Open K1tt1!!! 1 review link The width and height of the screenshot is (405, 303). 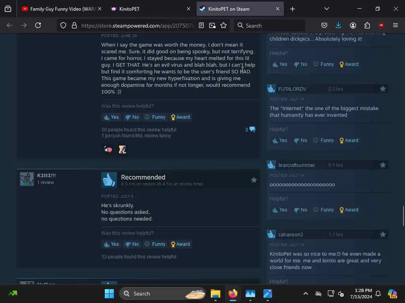[x=46, y=182]
